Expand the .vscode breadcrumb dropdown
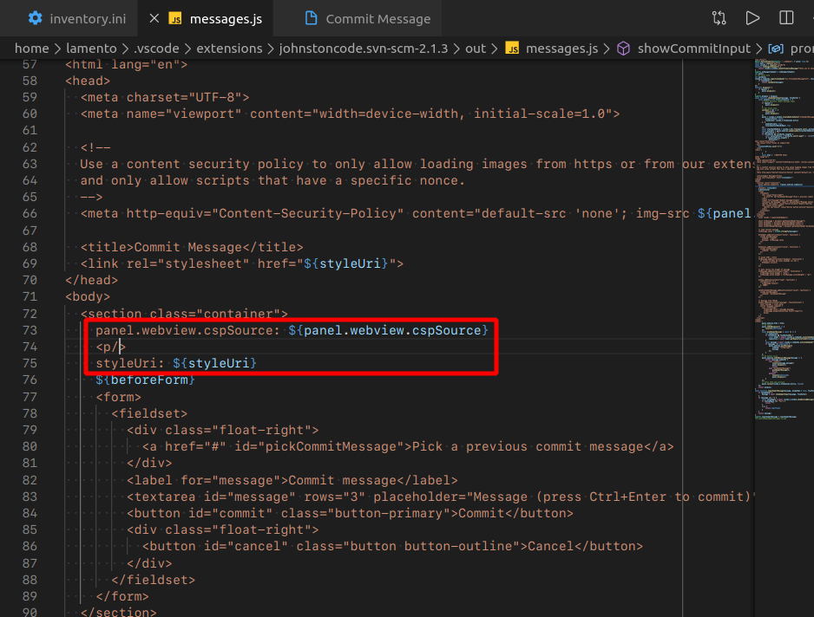Screen dimensions: 814x617 (x=157, y=49)
